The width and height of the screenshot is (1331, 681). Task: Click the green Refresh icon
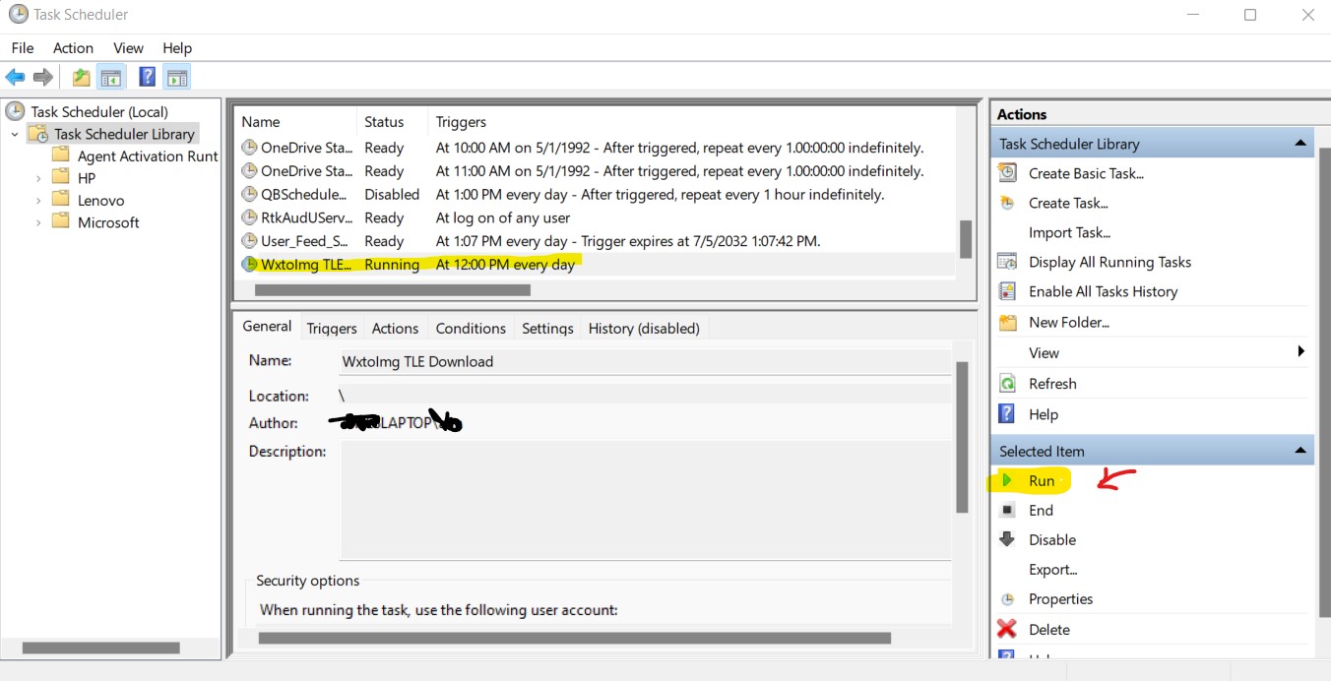point(1006,383)
